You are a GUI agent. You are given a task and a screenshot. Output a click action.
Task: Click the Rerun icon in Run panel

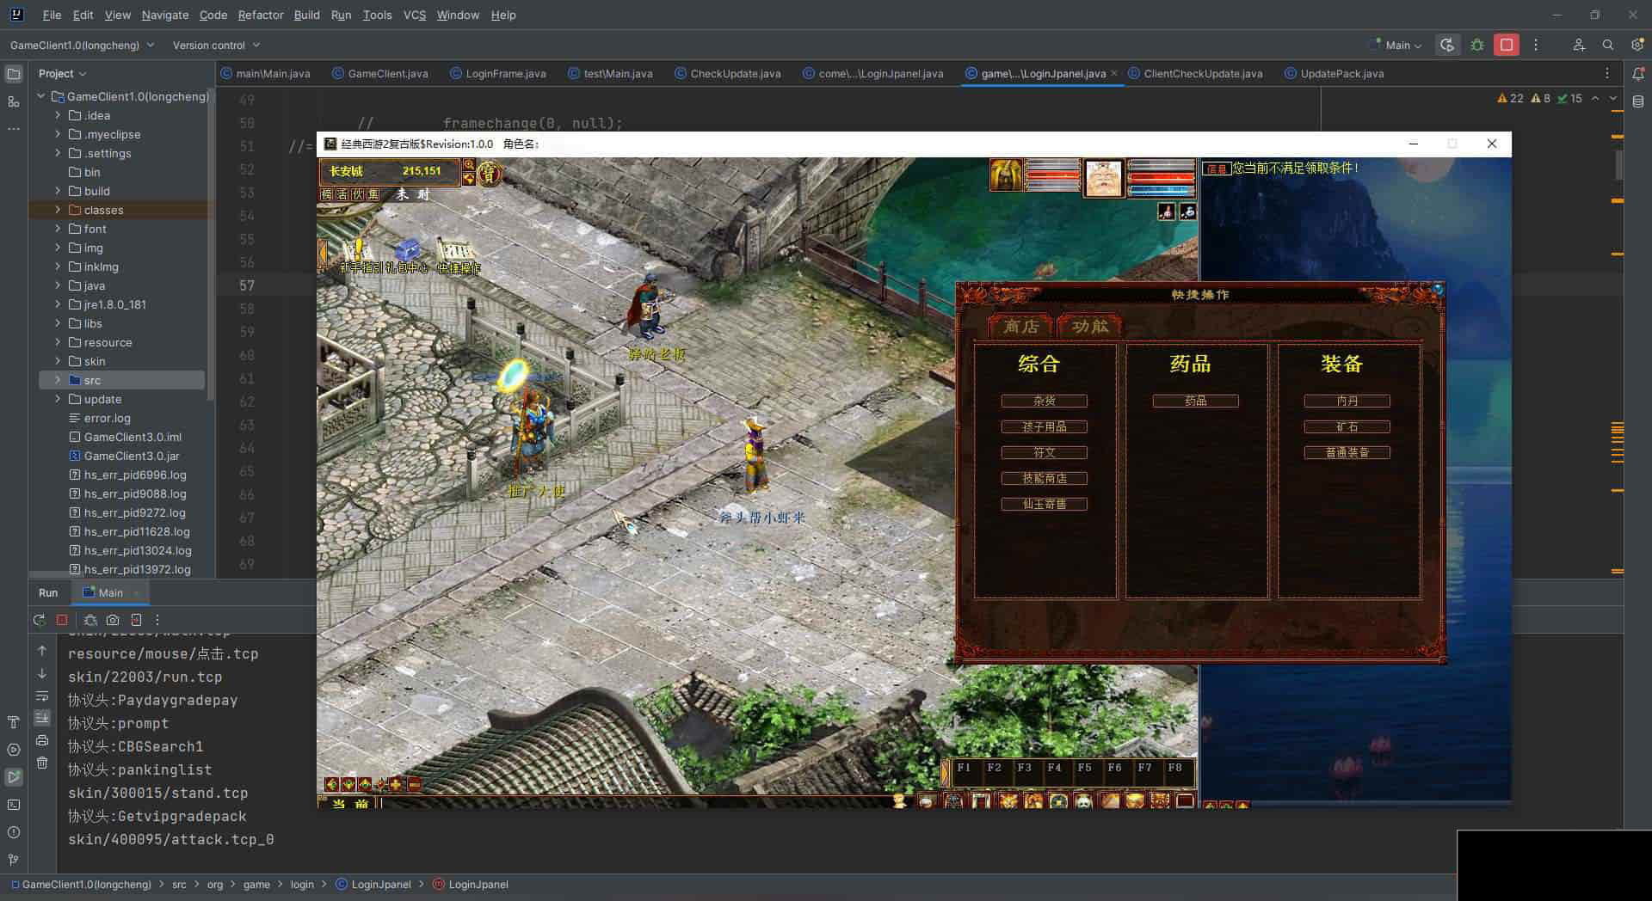tap(39, 620)
